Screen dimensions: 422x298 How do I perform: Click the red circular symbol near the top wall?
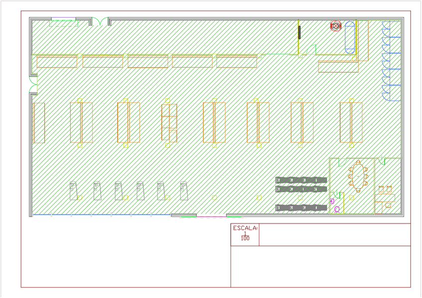click(x=336, y=26)
